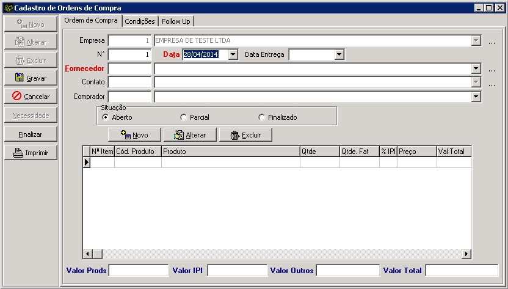
Task: Select the Parcial situation option
Action: click(184, 117)
